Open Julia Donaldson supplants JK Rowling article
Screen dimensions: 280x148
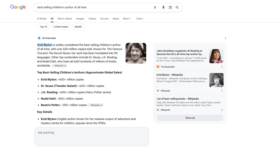coord(180,52)
